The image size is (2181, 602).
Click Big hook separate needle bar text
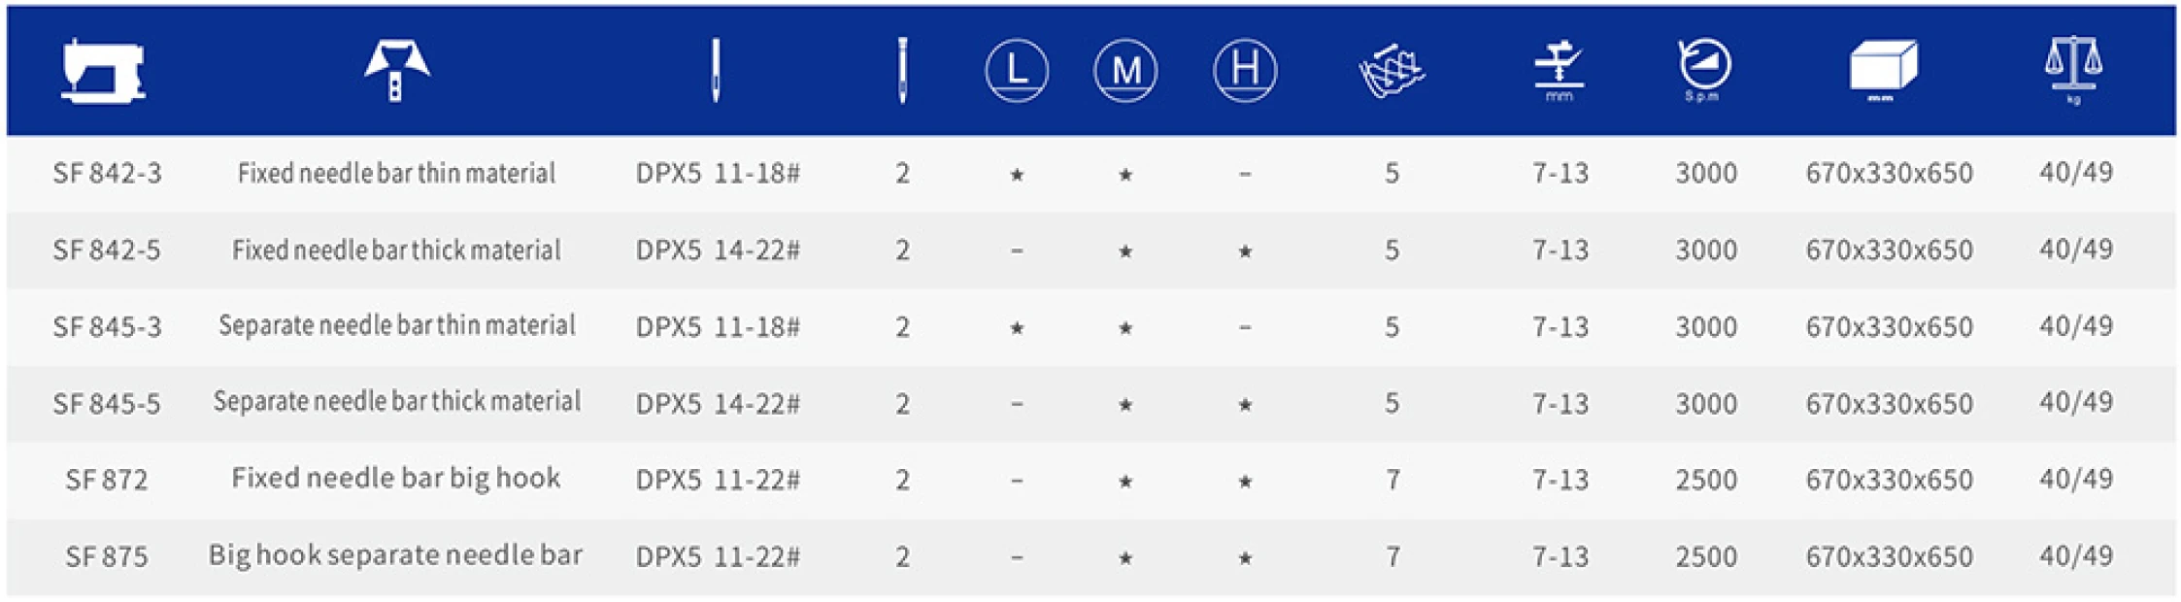tap(395, 555)
